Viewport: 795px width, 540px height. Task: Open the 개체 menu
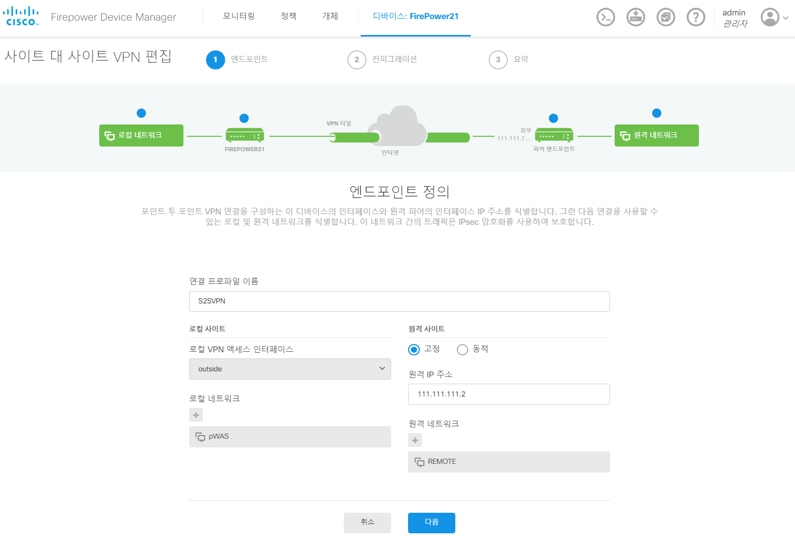pyautogui.click(x=330, y=16)
